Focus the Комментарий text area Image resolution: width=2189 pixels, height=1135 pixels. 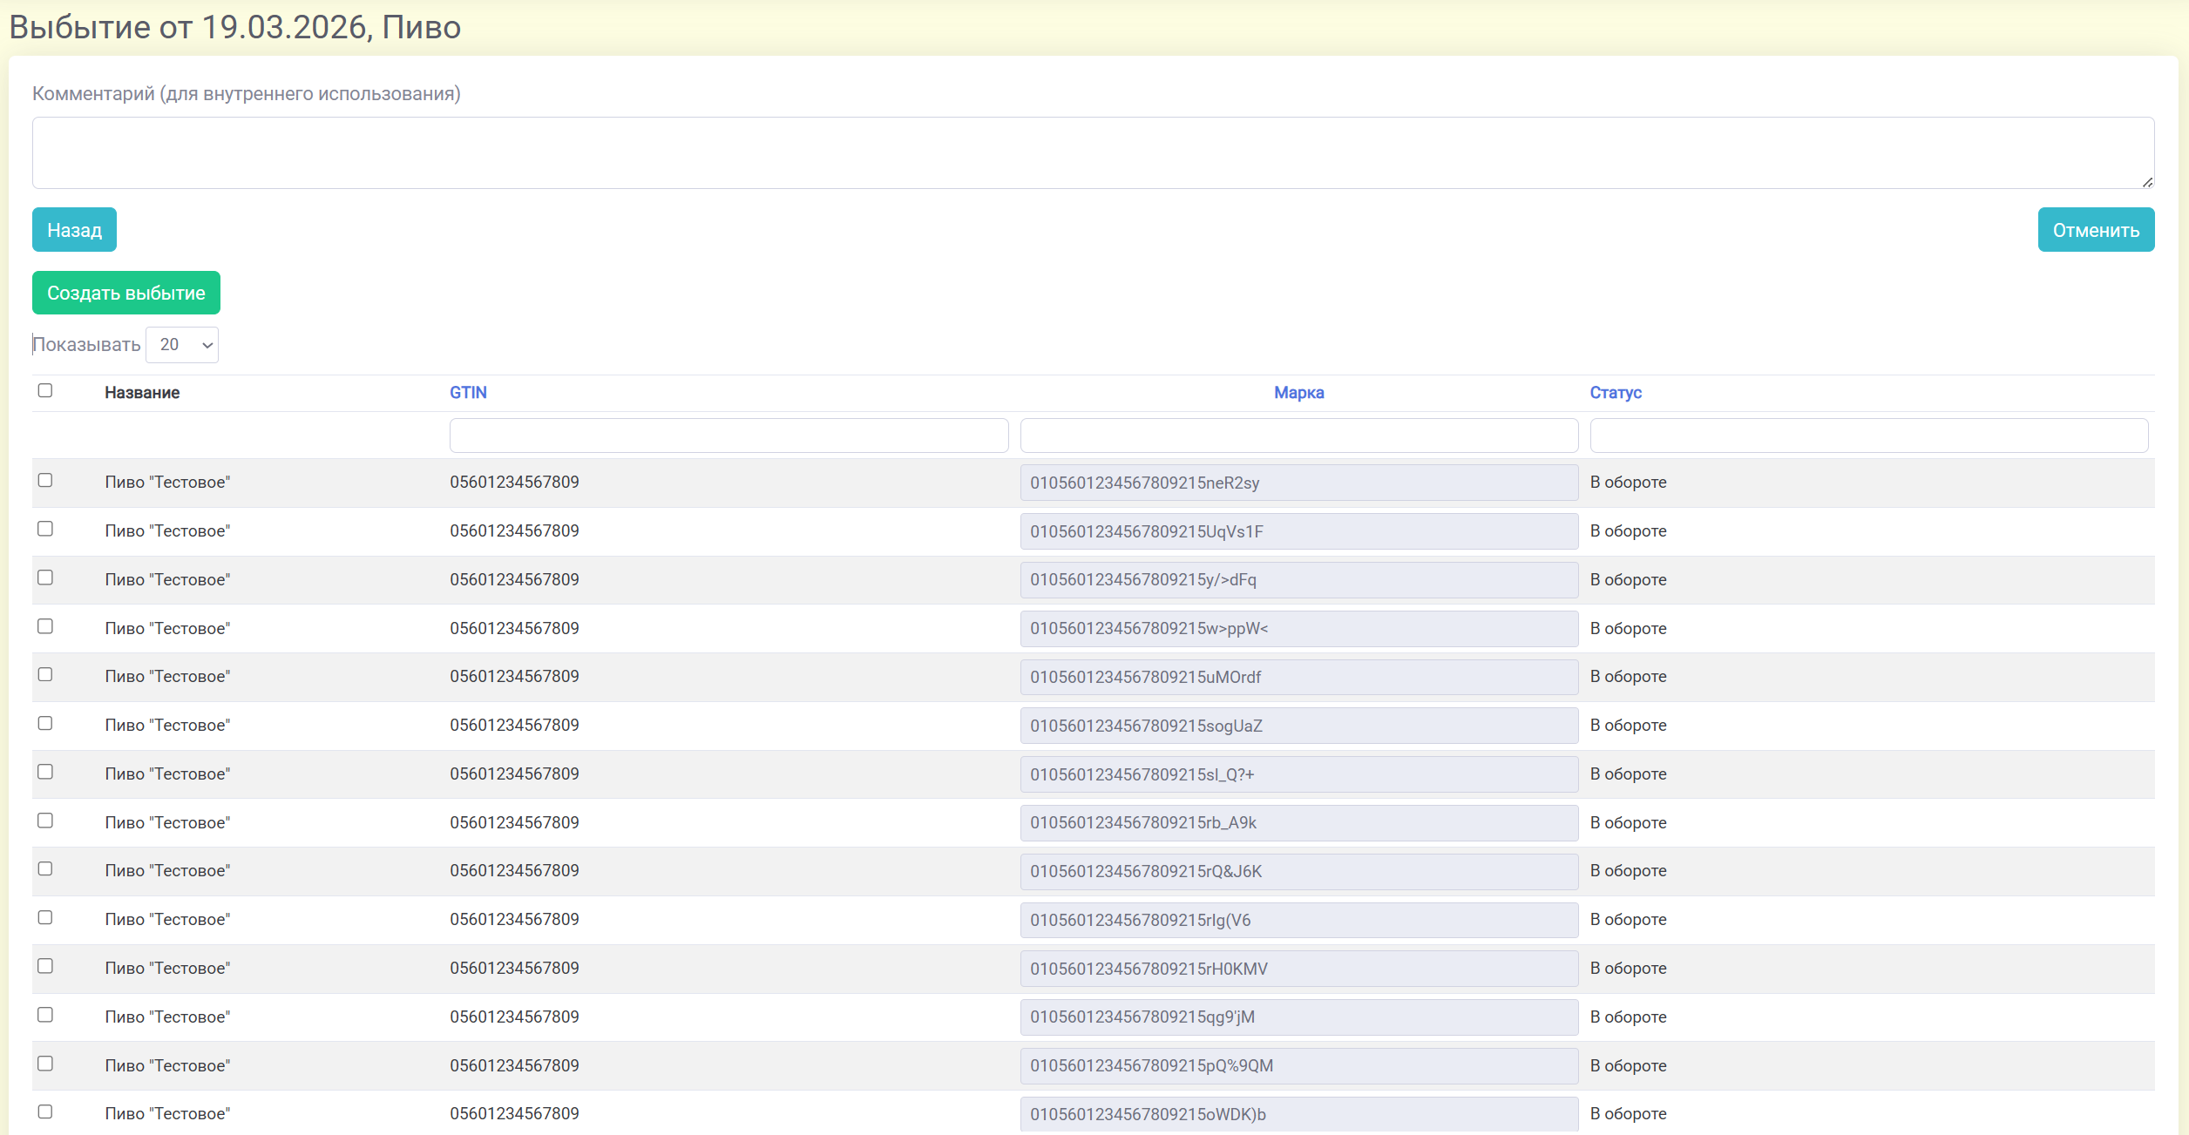tap(1093, 153)
